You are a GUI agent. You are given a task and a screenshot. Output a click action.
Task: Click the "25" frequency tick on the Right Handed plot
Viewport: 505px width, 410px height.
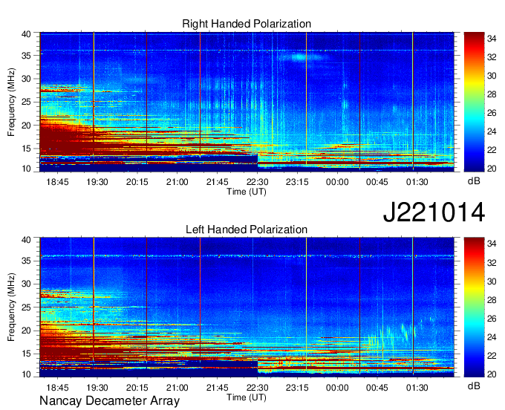tap(26, 102)
